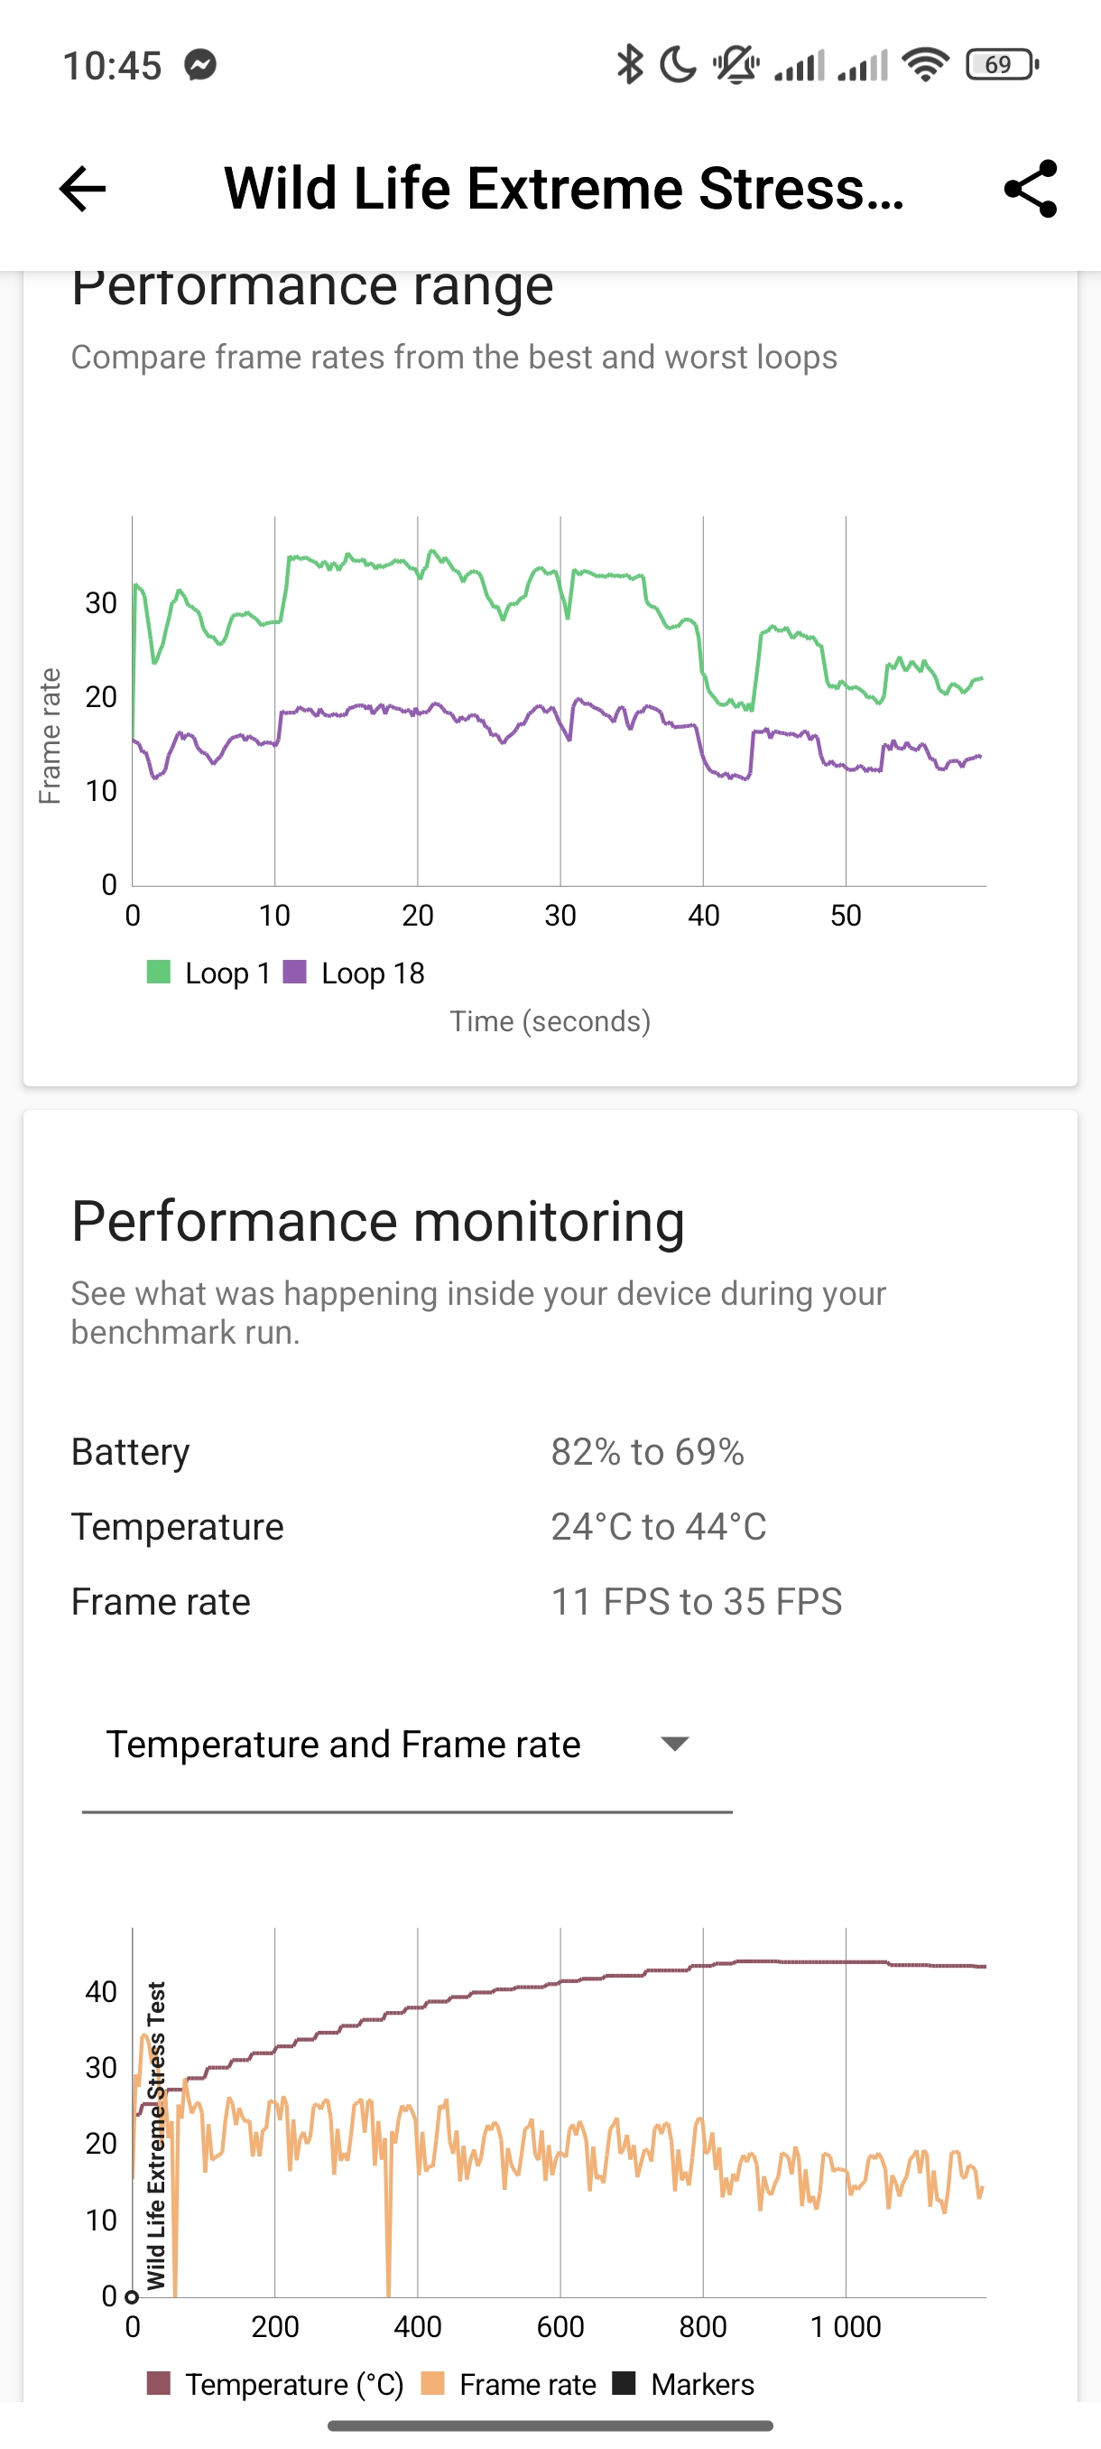1101x2449 pixels.
Task: Tap the bottom home gesture bar
Action: click(550, 2426)
